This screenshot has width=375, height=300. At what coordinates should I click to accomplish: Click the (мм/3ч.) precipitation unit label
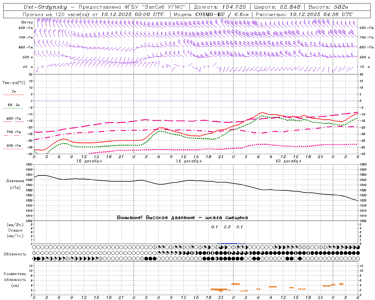point(15,225)
